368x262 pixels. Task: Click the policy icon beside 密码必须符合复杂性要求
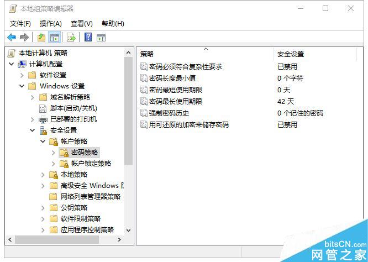coord(144,66)
